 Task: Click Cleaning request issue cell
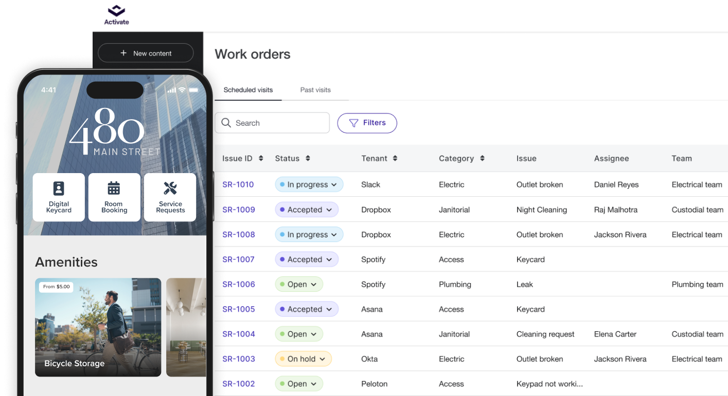click(x=545, y=334)
